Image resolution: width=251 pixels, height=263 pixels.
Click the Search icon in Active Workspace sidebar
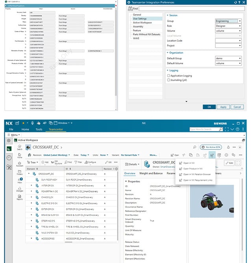pyautogui.click(x=20, y=146)
